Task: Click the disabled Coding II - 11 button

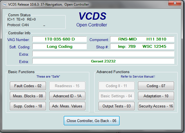Action: [x=117, y=86]
